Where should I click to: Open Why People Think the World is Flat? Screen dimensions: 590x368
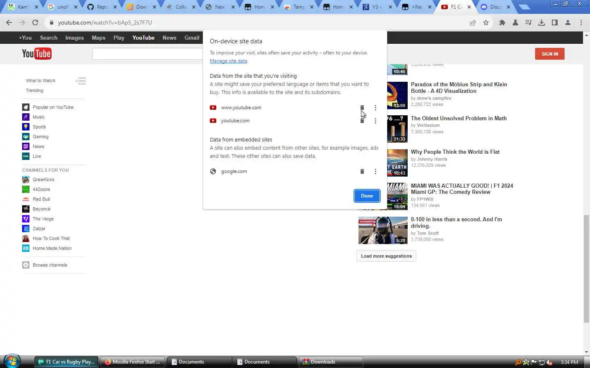(455, 152)
